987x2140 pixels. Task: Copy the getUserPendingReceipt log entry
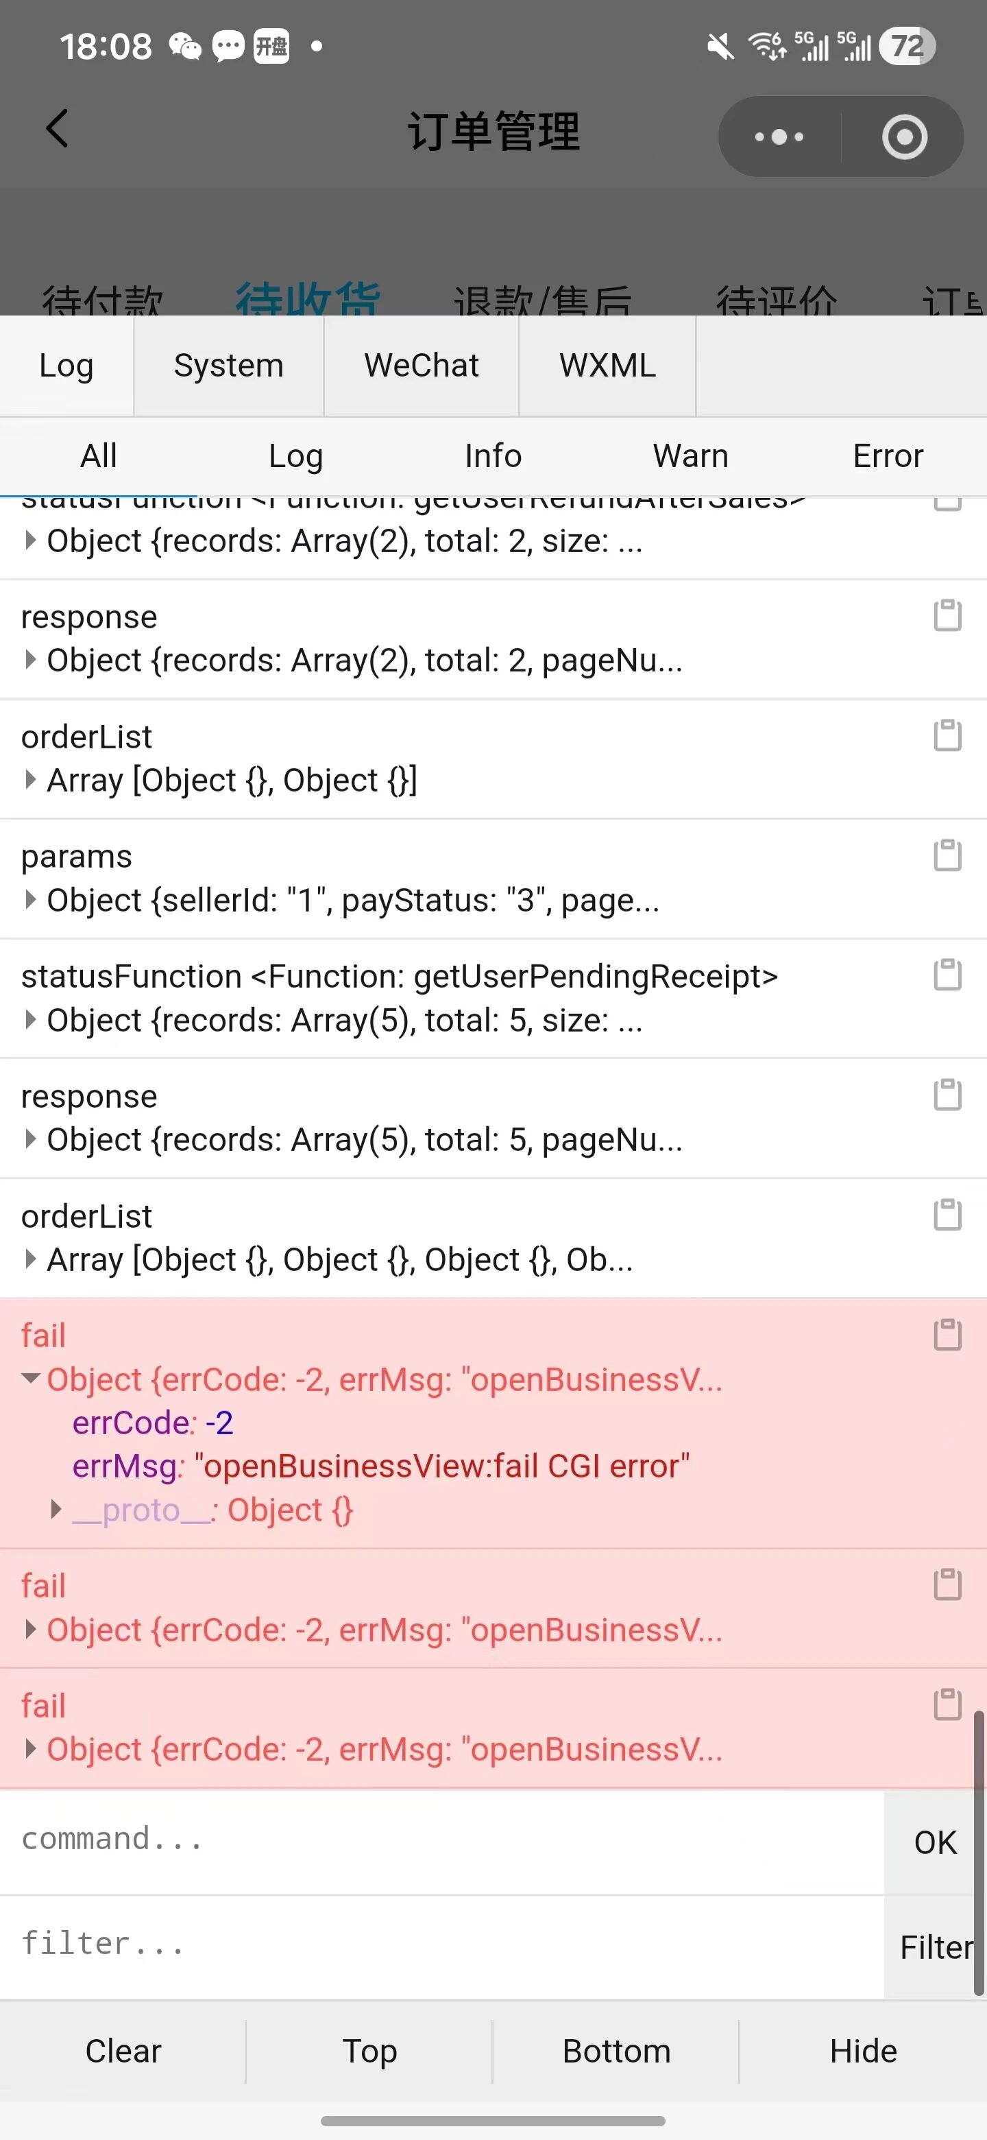[947, 975]
